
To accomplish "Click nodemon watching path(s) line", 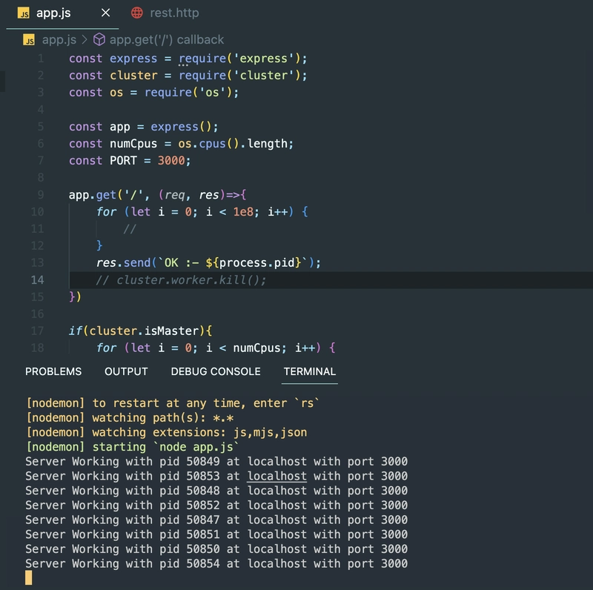I will point(130,418).
